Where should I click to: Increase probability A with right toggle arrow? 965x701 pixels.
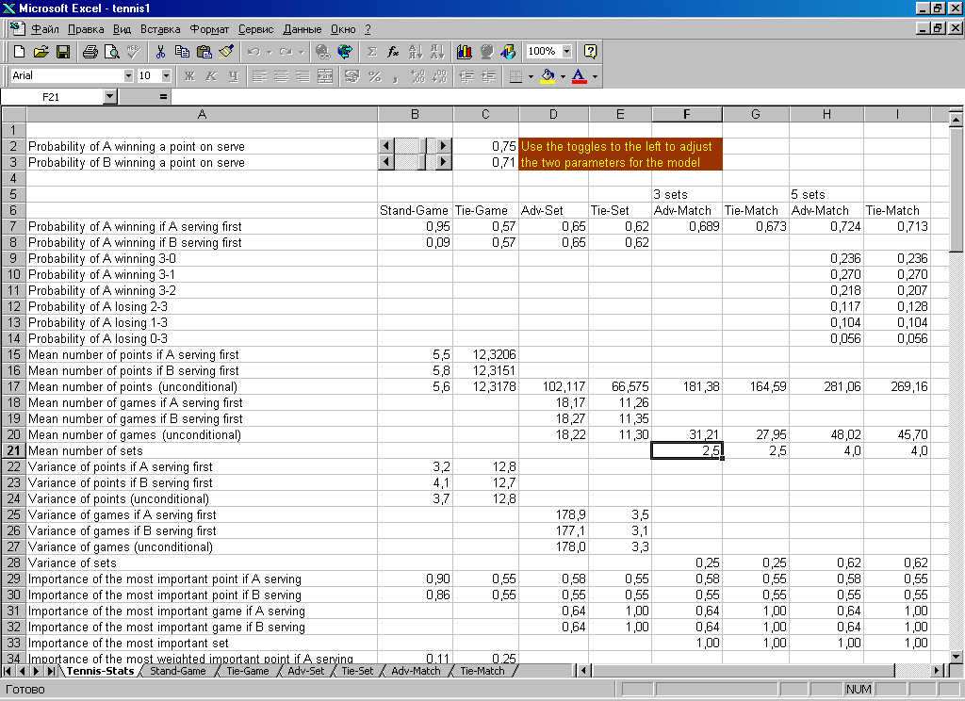(x=444, y=146)
